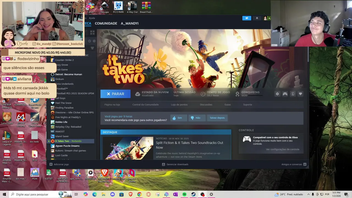Open the A_MANDYI profile tab in Steam
The height and width of the screenshot is (198, 352).
click(130, 23)
